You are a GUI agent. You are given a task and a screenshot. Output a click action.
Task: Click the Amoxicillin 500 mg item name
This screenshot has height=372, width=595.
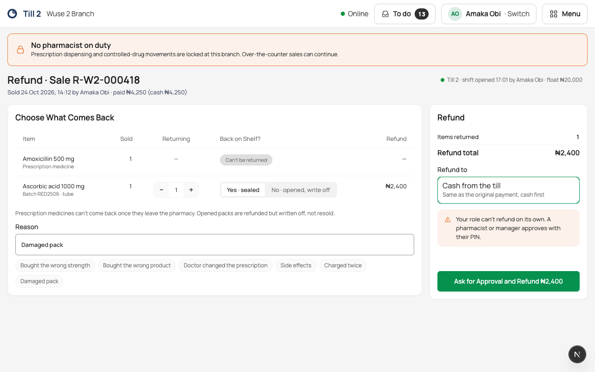pyautogui.click(x=48, y=159)
